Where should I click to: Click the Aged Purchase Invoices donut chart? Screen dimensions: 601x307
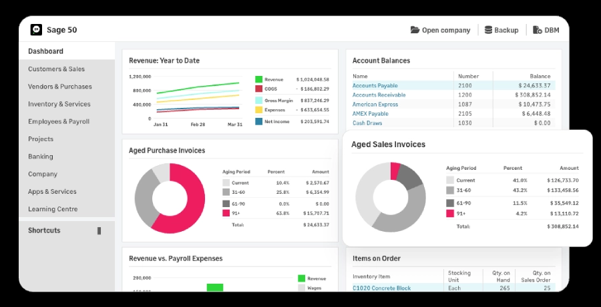click(170, 198)
